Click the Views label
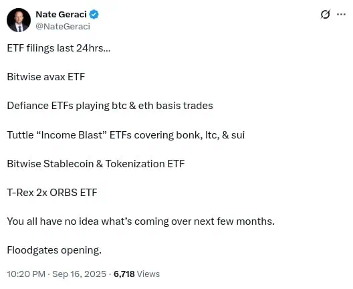The width and height of the screenshot is (353, 289). (x=148, y=274)
